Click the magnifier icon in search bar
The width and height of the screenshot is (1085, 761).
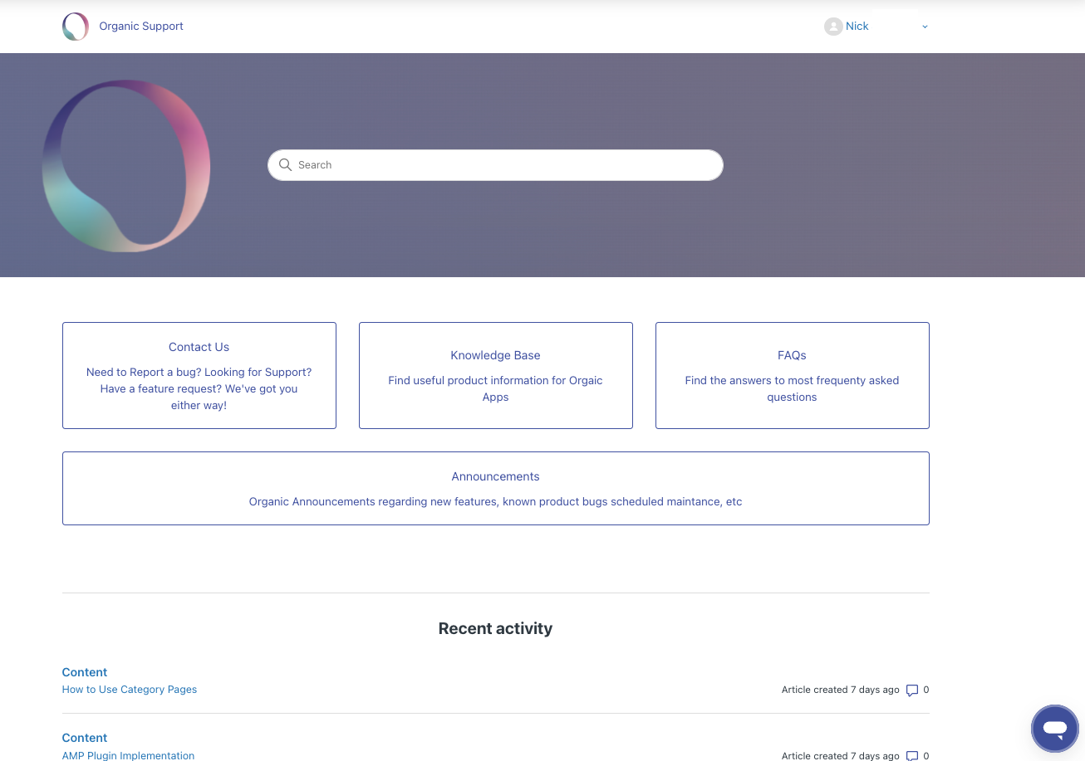pyautogui.click(x=285, y=165)
